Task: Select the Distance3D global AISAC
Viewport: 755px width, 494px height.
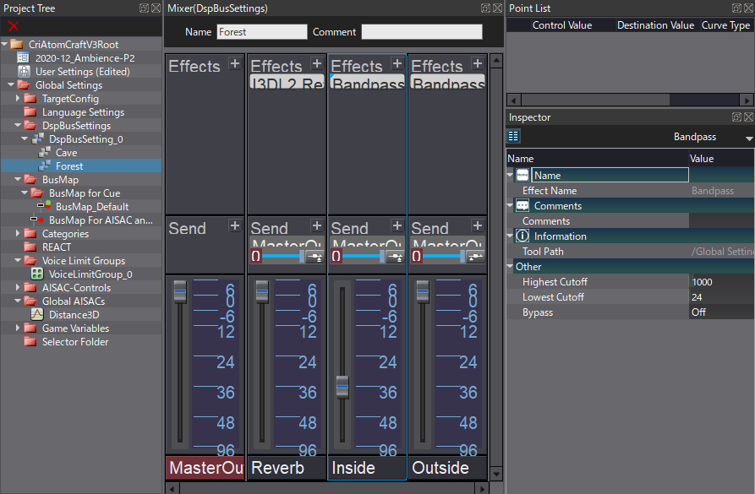Action: (x=74, y=315)
